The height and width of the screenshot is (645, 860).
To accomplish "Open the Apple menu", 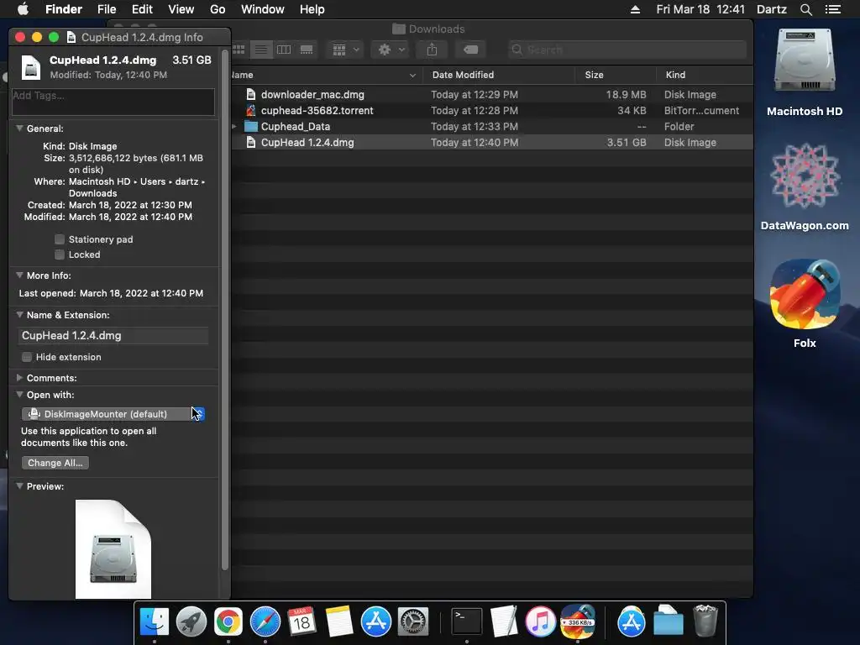I will coord(23,9).
